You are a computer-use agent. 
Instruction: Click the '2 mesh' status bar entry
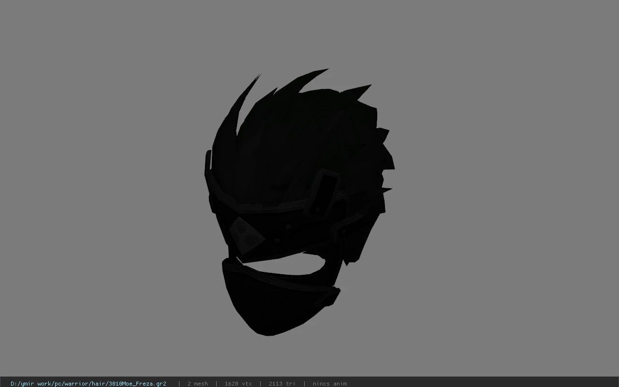[198, 384]
